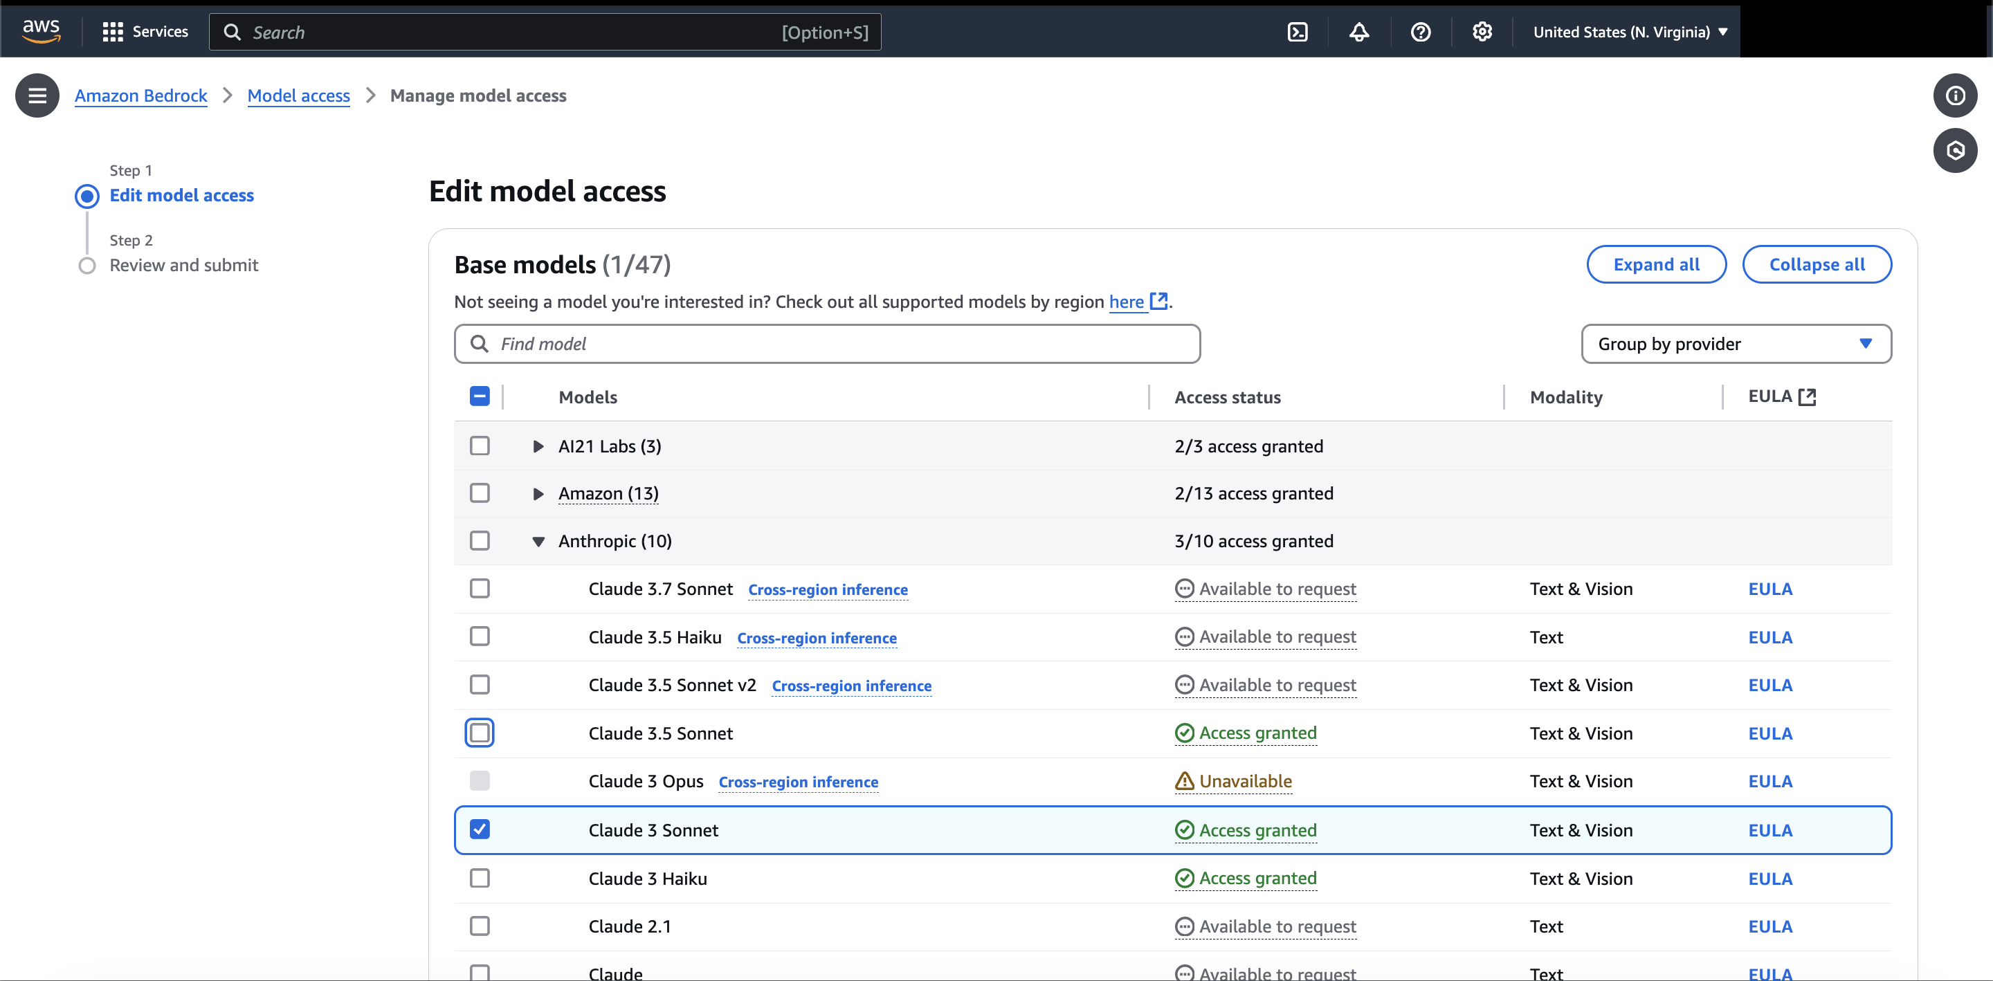The width and height of the screenshot is (1993, 981).
Task: Click the Access status column header
Action: (1228, 397)
